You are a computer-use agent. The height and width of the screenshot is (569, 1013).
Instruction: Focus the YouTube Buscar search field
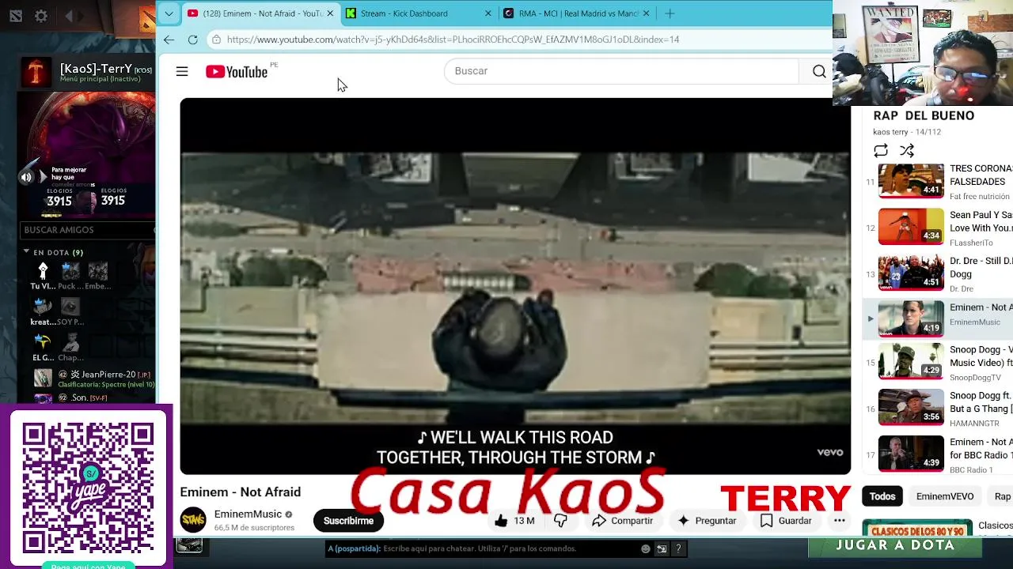click(621, 71)
